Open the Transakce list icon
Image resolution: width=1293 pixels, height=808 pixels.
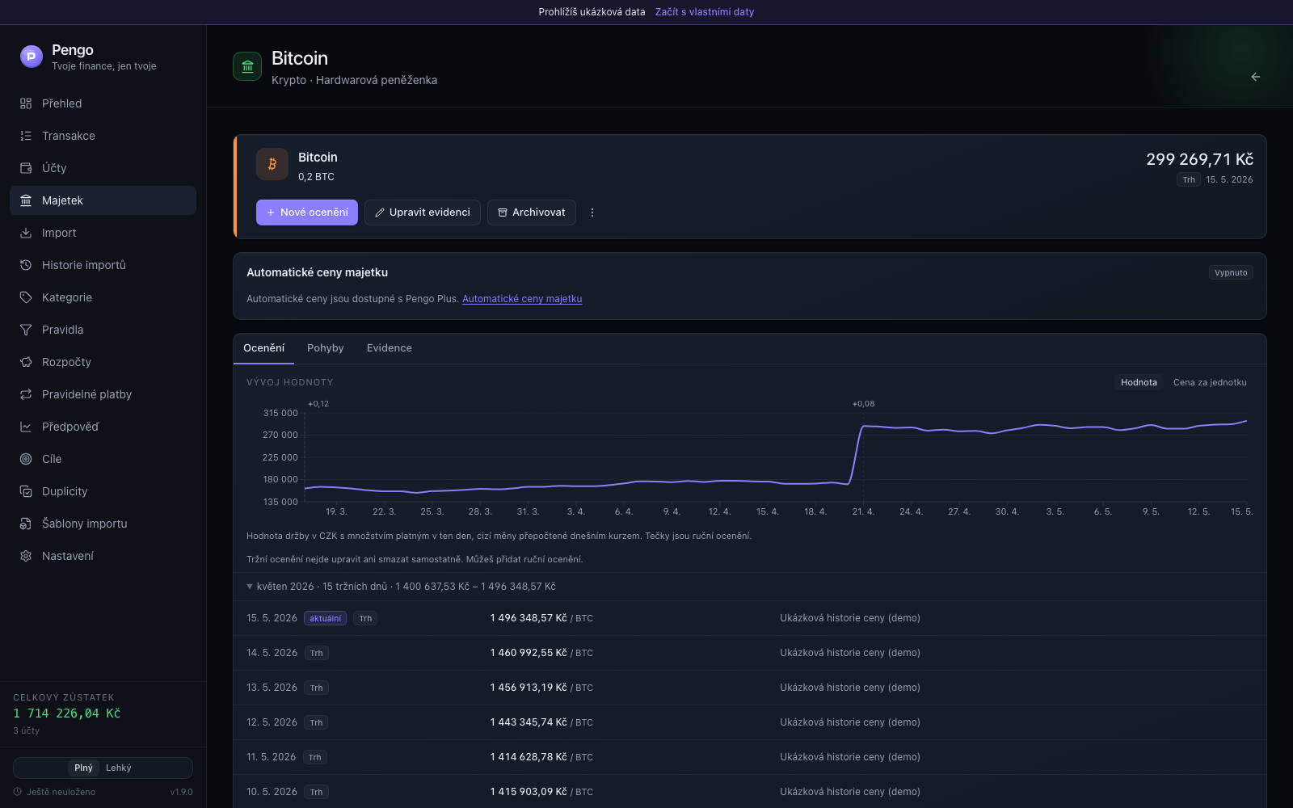(x=26, y=136)
